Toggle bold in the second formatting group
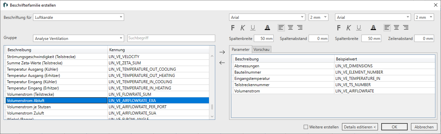Viewport: 441px width, 134px height. click(338, 27)
